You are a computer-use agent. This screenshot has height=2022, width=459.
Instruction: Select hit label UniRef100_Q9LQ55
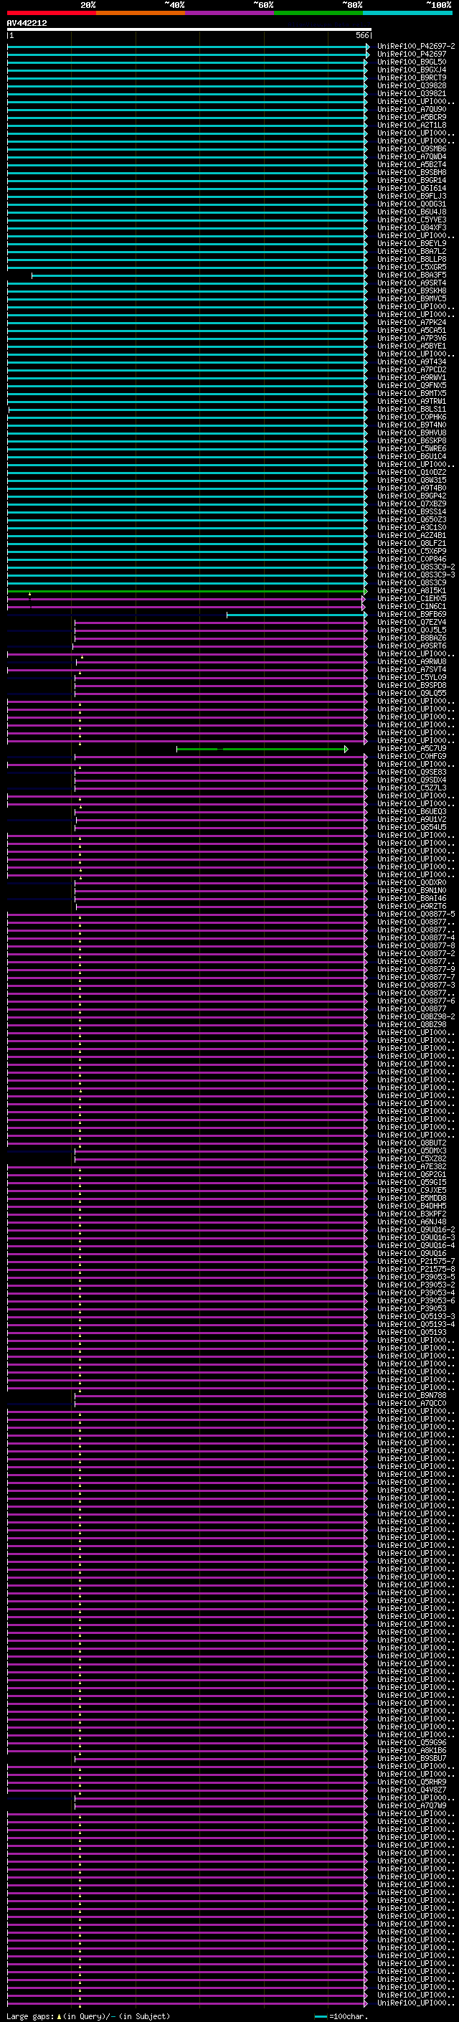[412, 693]
